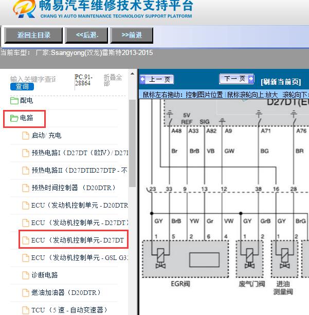Viewport: 309px width, 315px height.
Task: Click the right arrow on 下一页 button
Action: pyautogui.click(x=251, y=79)
